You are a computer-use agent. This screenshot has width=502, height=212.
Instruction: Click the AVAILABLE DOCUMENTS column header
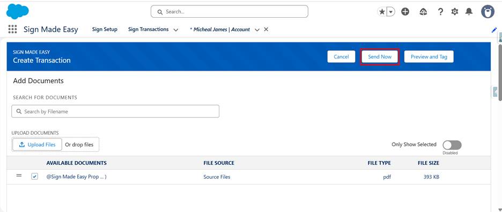pos(77,163)
